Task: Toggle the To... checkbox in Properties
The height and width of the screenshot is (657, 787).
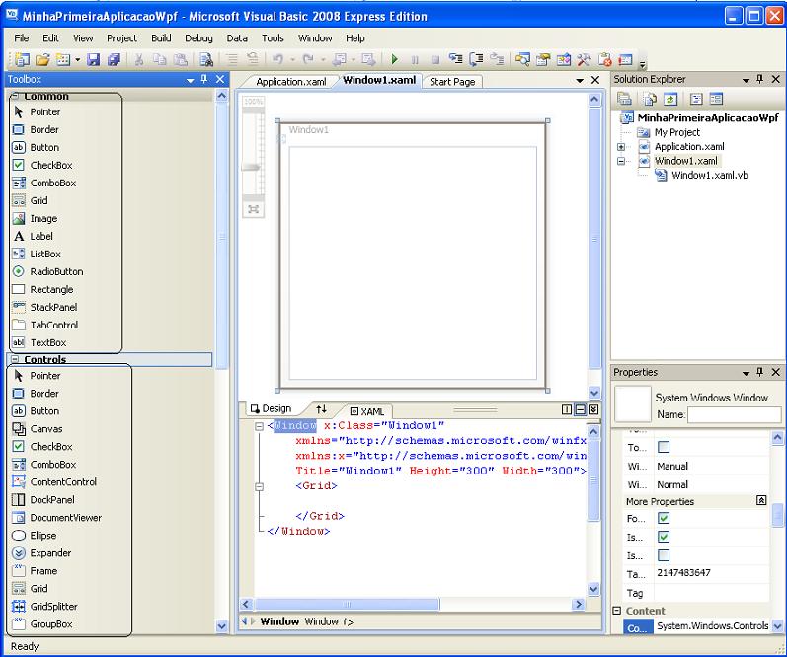Action: 663,447
